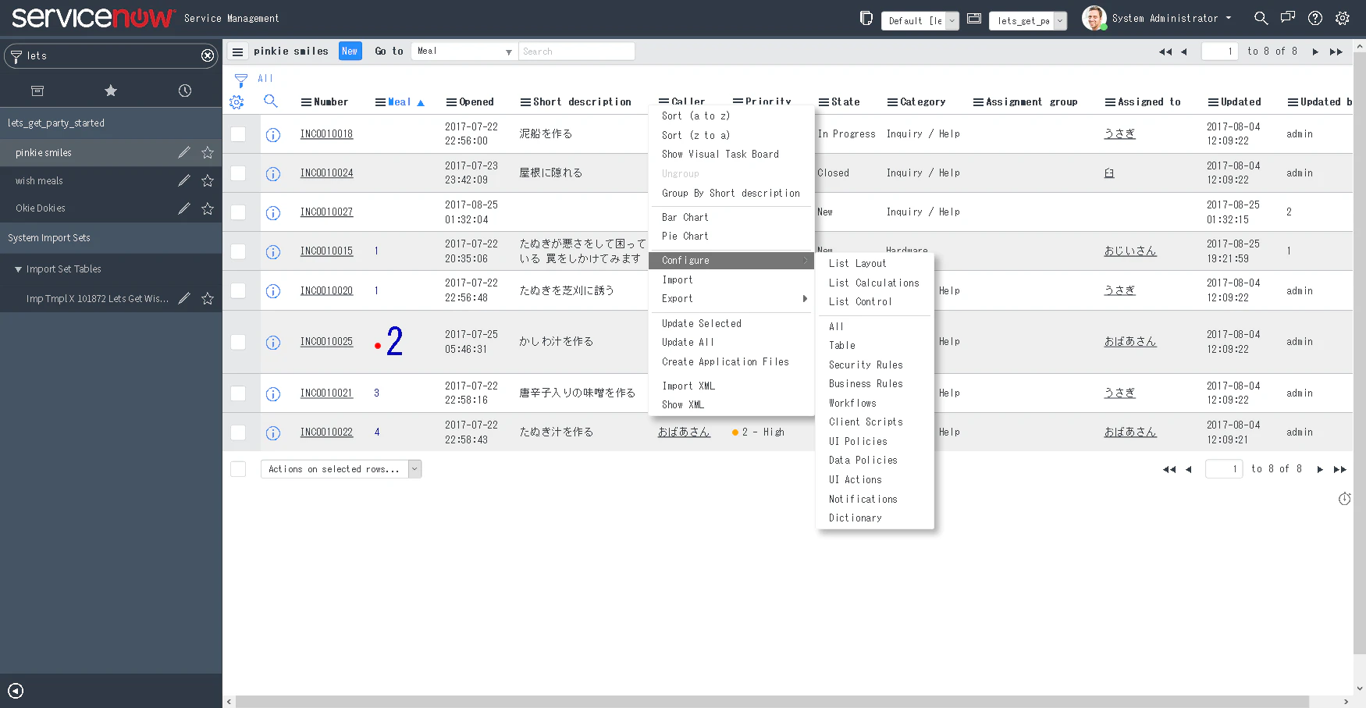Select checkbox for INC0010020 row
The image size is (1366, 708).
tap(238, 290)
